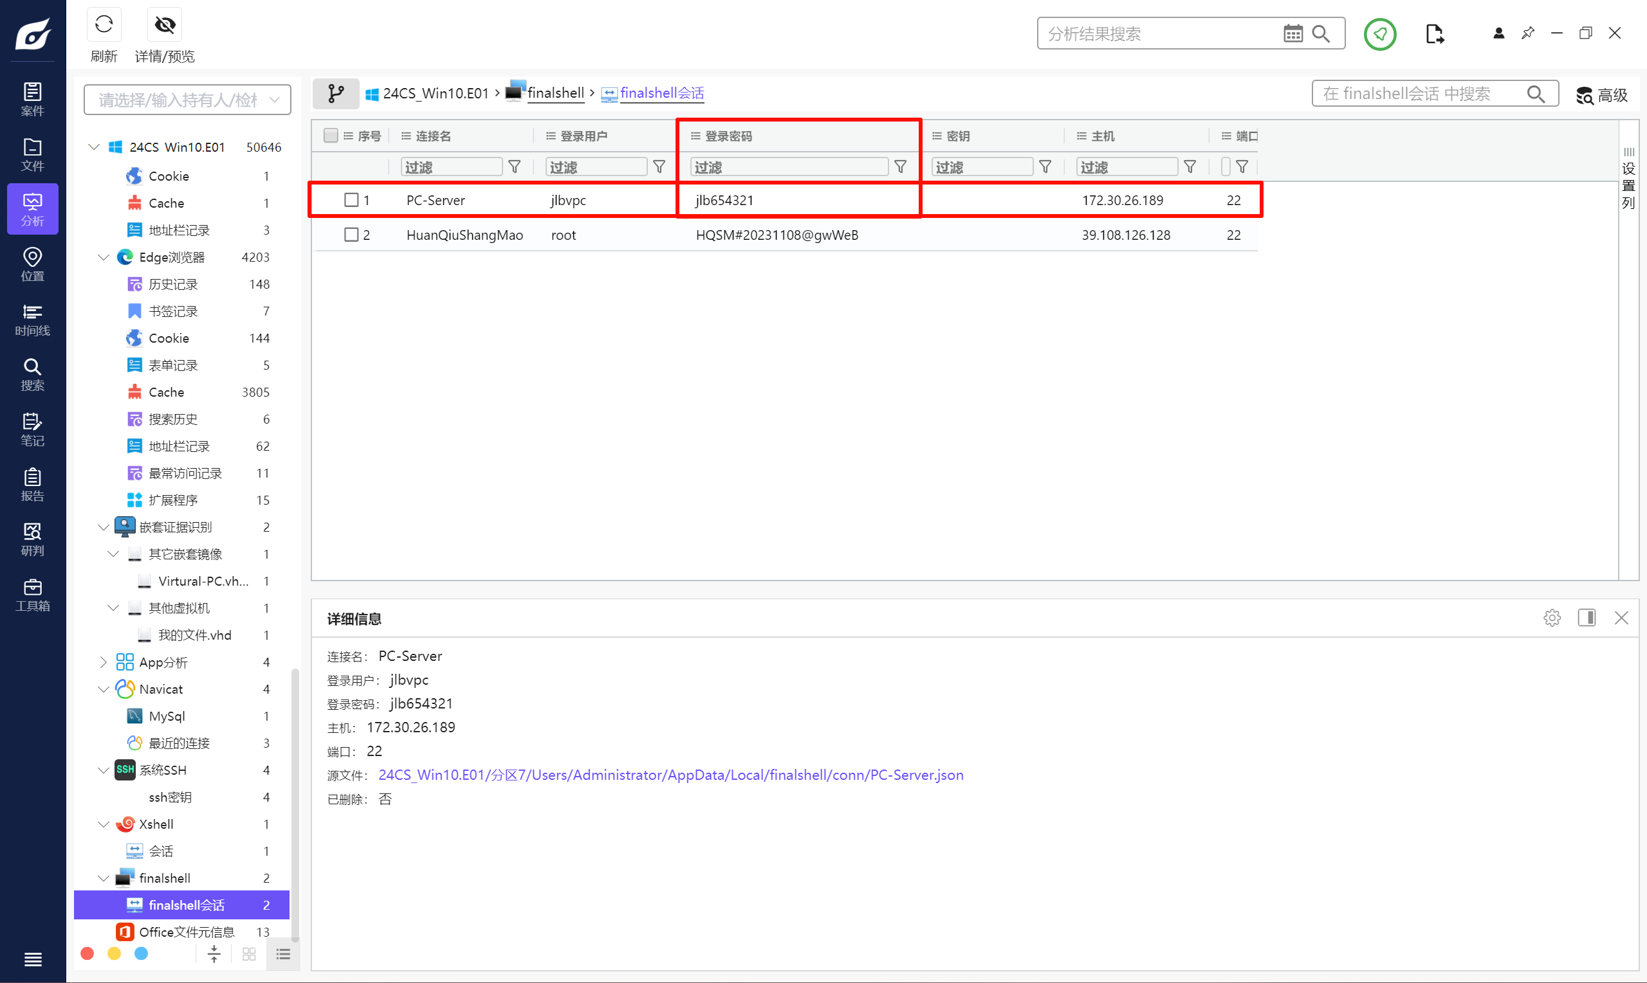
Task: Click the calendar icon in the analysis search box
Action: [x=1293, y=33]
